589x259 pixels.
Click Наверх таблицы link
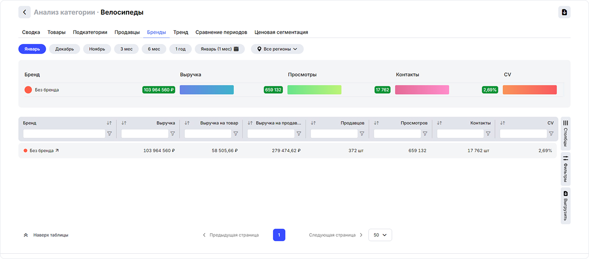[46, 235]
